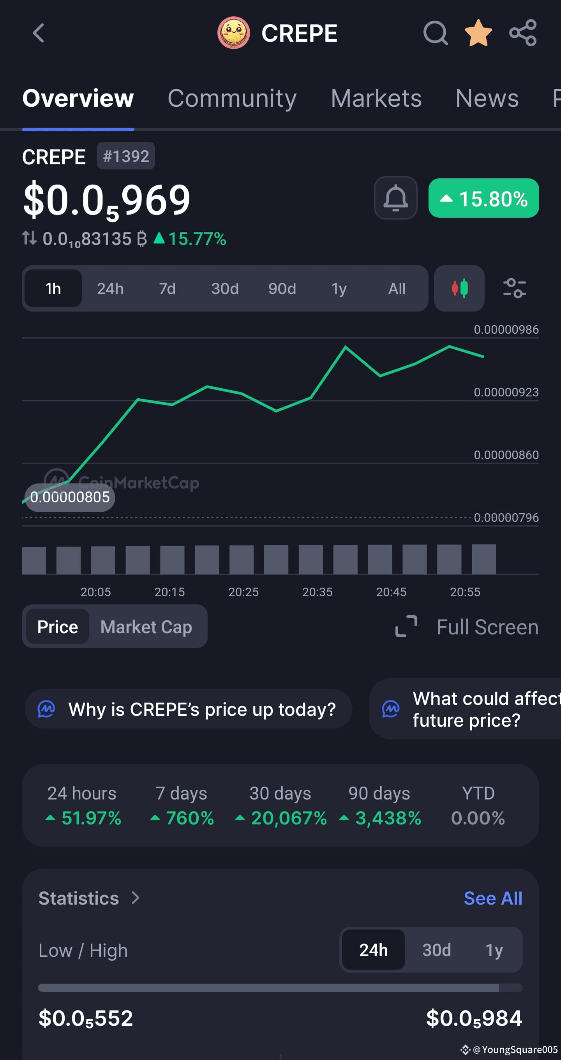The image size is (561, 1060).
Task: Open the Community tab
Action: click(232, 99)
